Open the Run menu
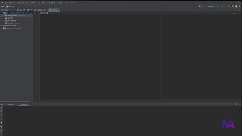 (x=39, y=3)
